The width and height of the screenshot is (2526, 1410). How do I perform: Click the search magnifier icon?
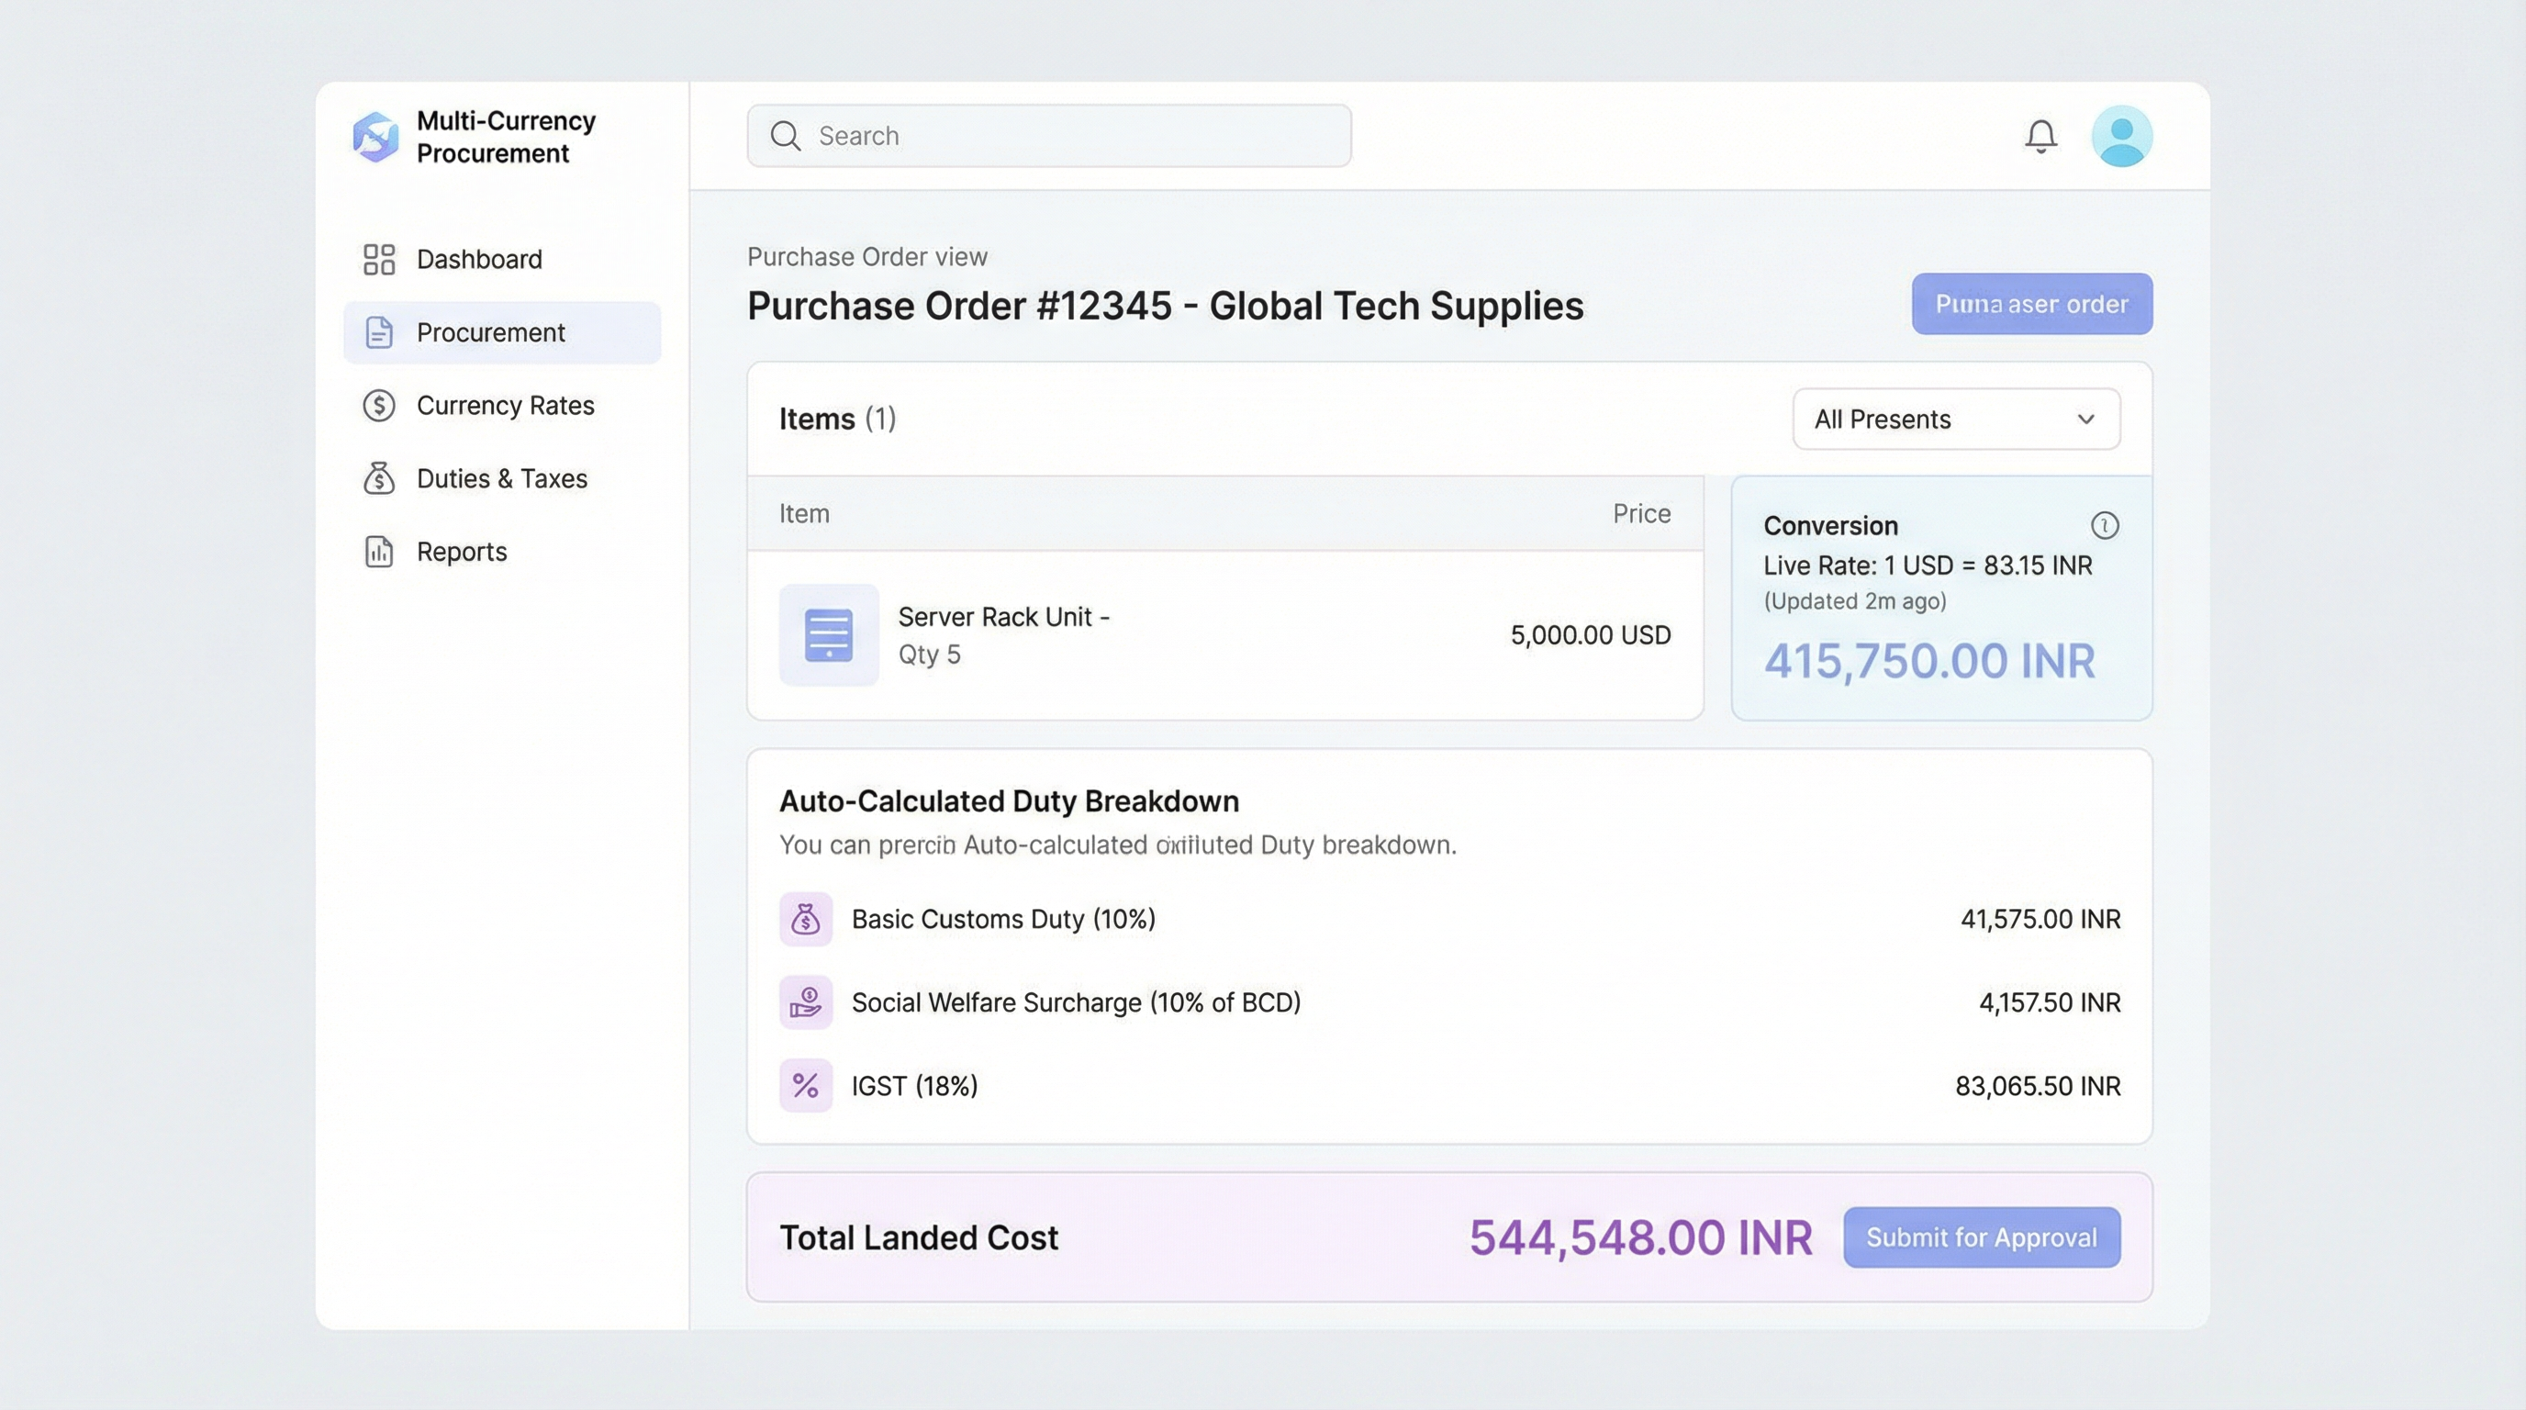click(785, 135)
